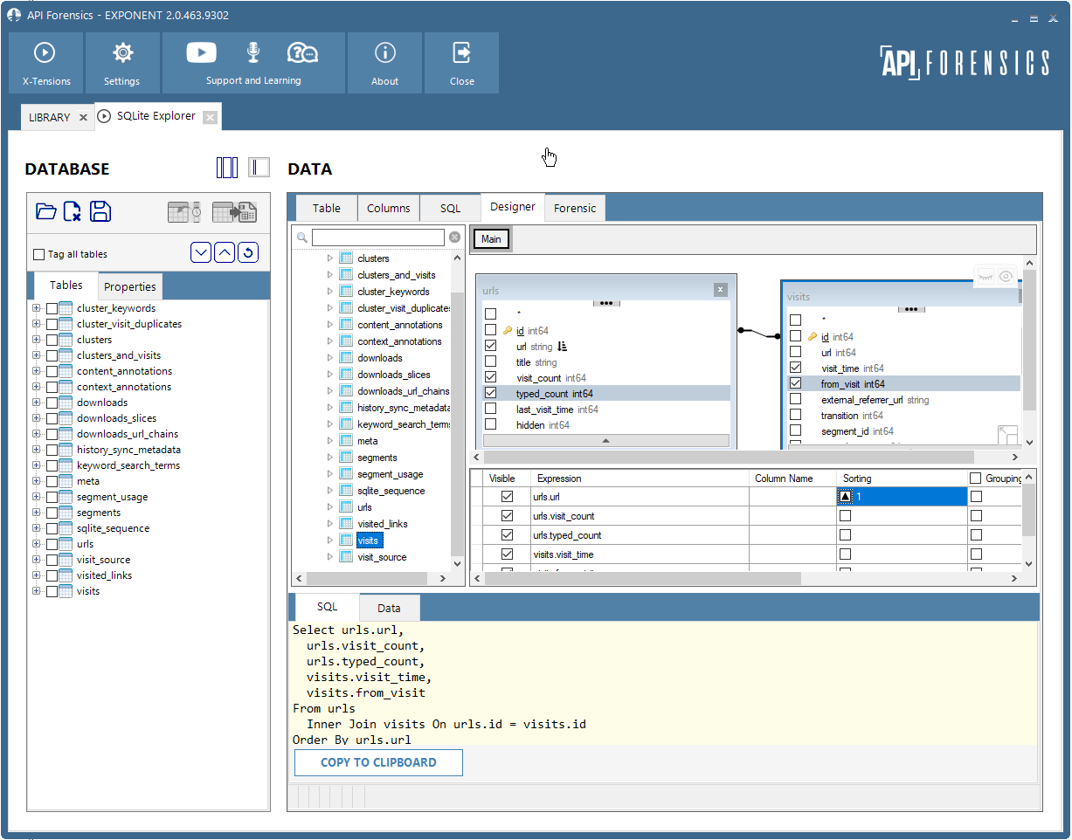1072x840 pixels.
Task: Expand the visit_source node in left Tables tree
Action: tap(37, 560)
